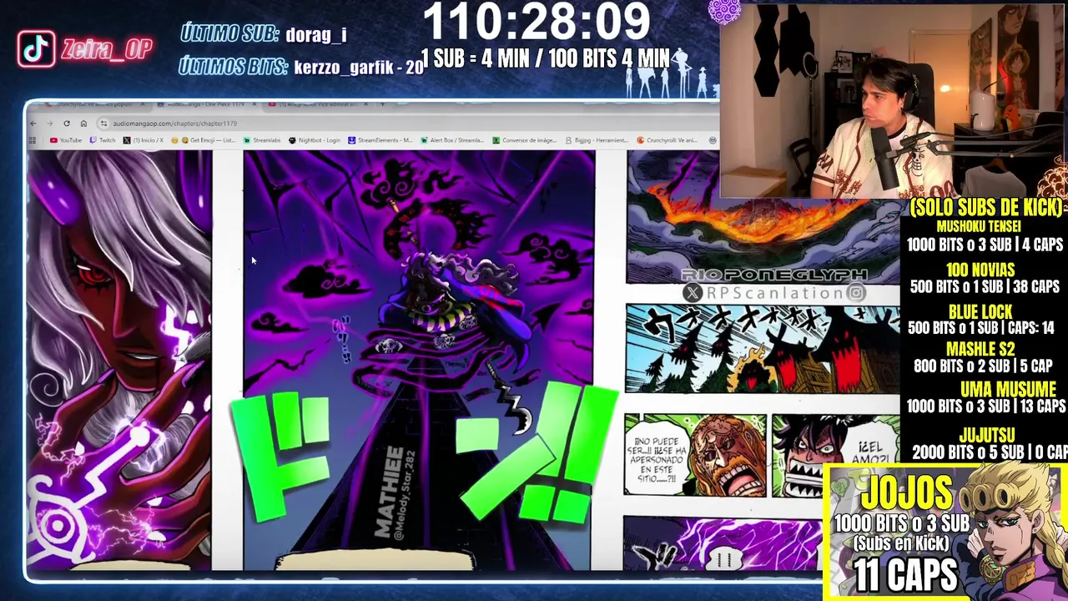Click the UMA MUSUME list entry
This screenshot has height=601, width=1068.
986,397
